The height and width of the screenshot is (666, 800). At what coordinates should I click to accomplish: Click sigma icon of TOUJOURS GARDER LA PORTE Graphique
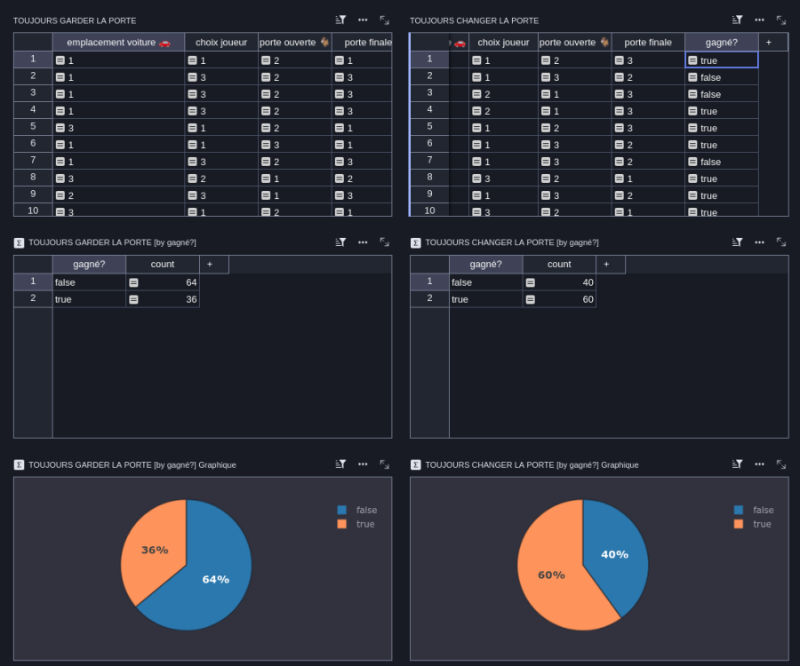coord(19,464)
